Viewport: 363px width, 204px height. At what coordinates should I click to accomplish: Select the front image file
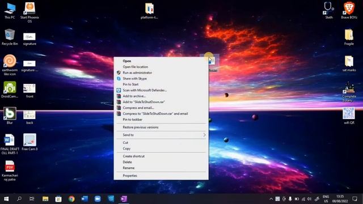click(x=29, y=91)
